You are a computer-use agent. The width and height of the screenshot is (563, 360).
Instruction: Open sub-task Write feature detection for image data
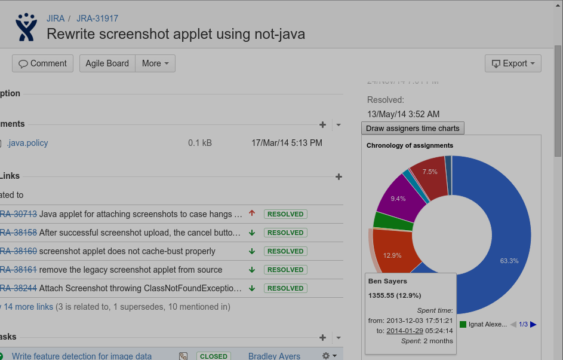pos(82,356)
